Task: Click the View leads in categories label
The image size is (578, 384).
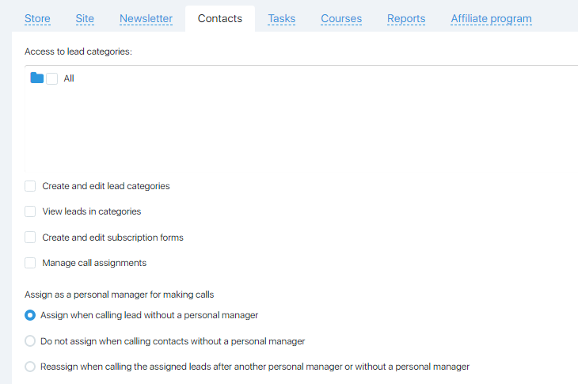Action: click(92, 211)
